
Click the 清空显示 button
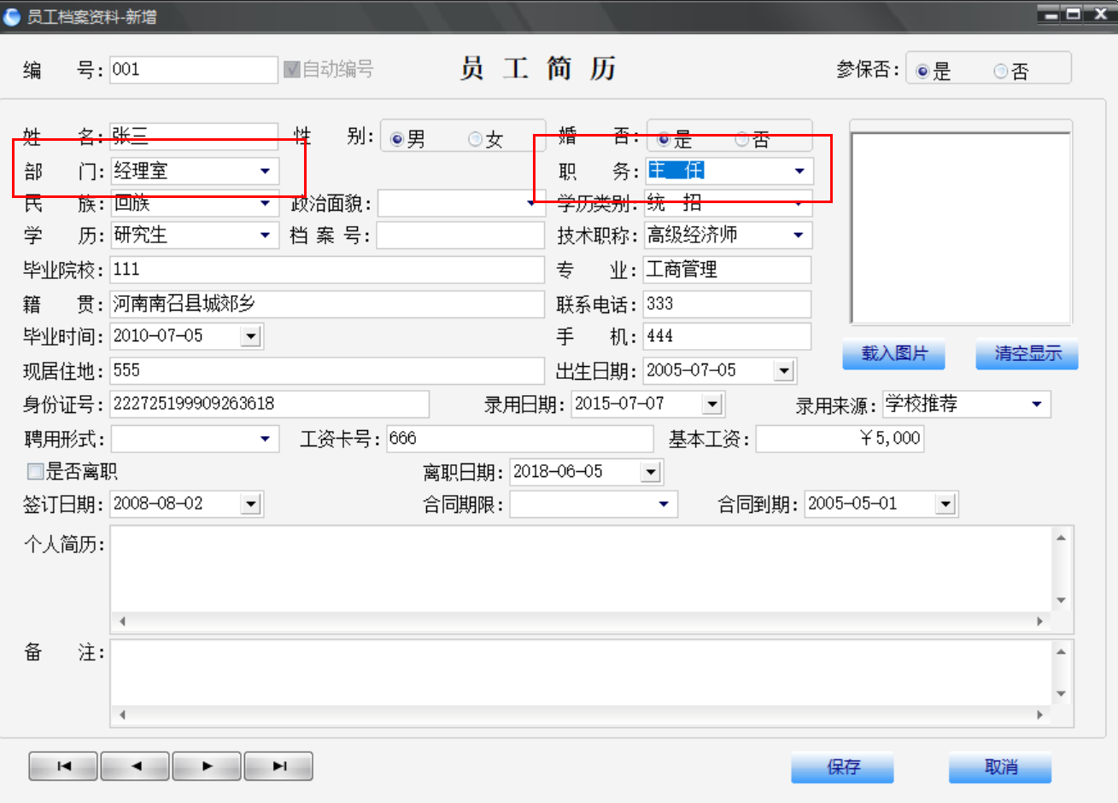pos(1027,353)
